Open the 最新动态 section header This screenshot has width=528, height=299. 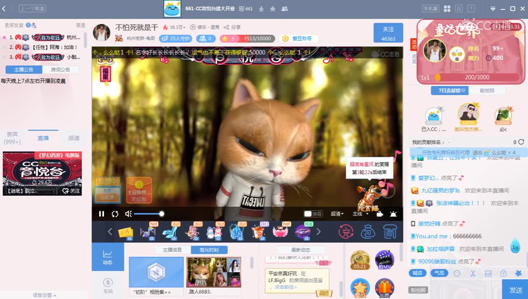coord(301,250)
